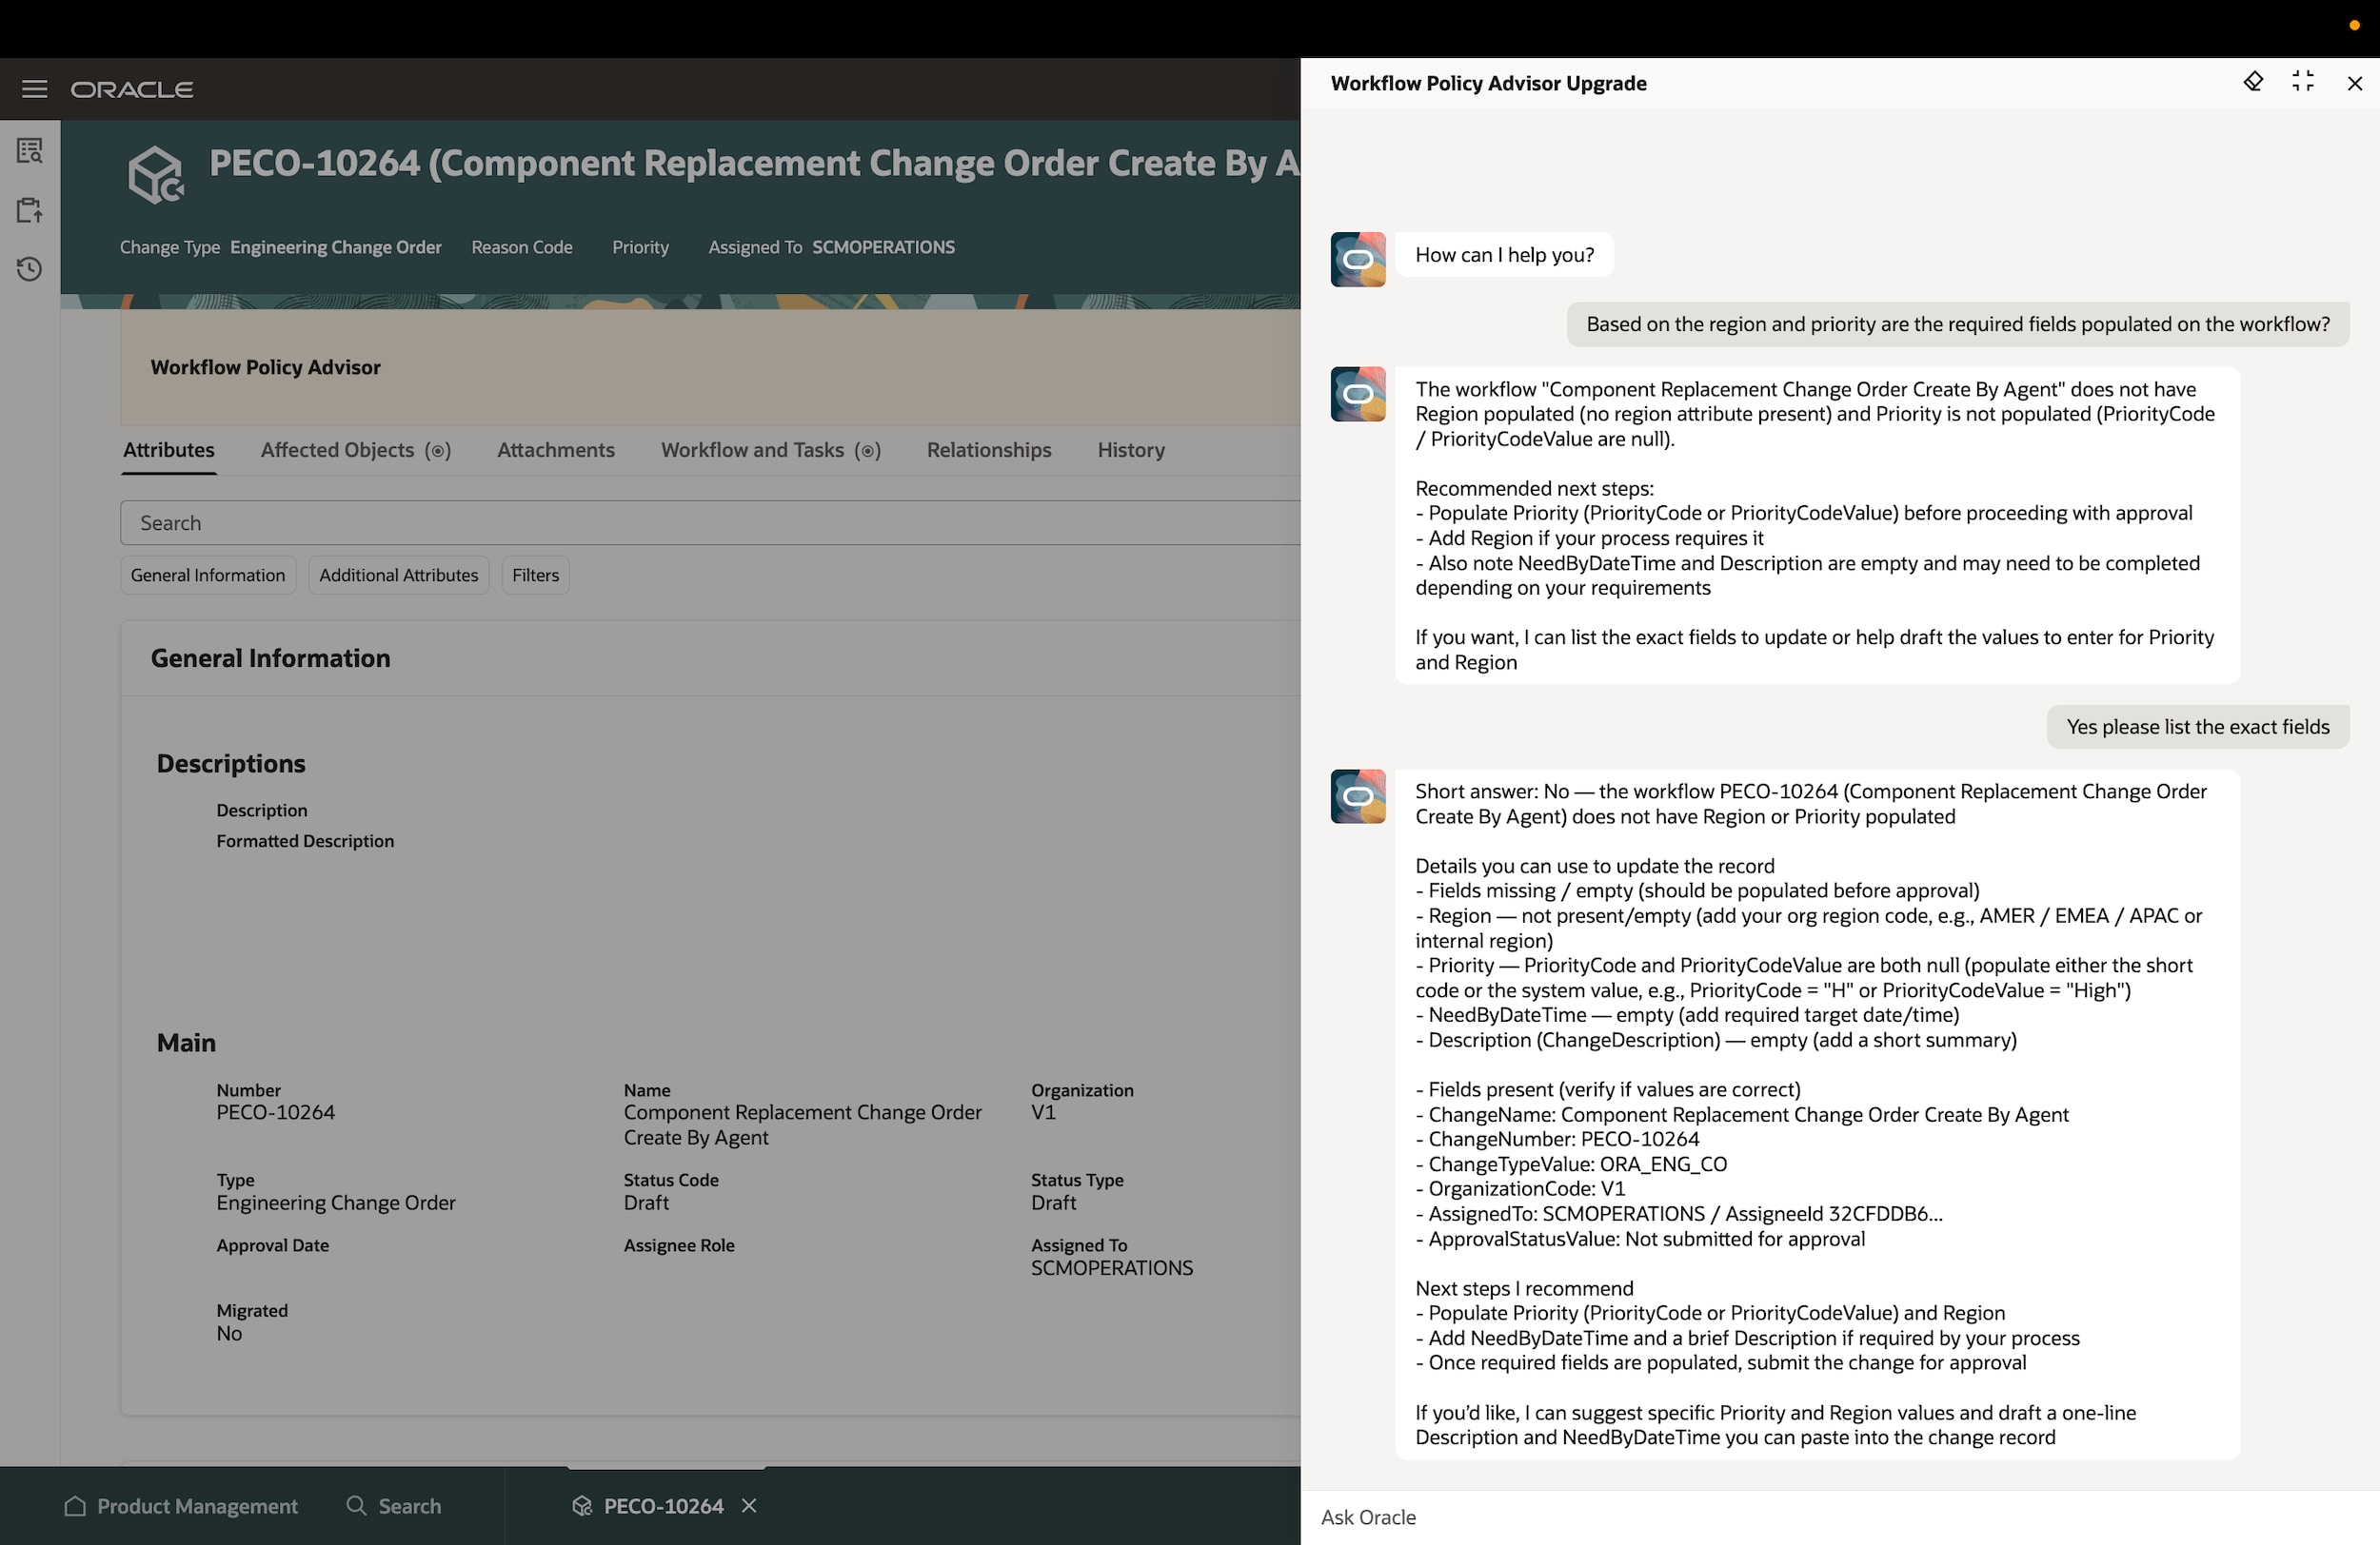The image size is (2380, 1545).
Task: Click the change order cube icon
Action: click(156, 175)
